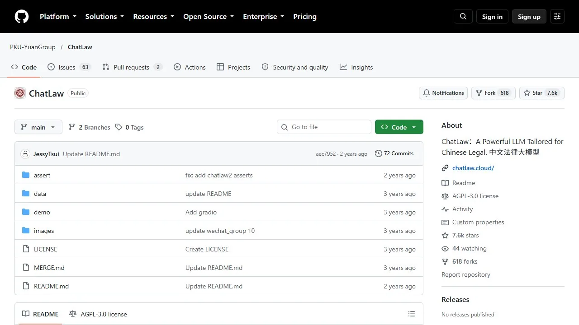Click the star icon beside 7.6k stars
The image size is (579, 325).
click(x=445, y=235)
